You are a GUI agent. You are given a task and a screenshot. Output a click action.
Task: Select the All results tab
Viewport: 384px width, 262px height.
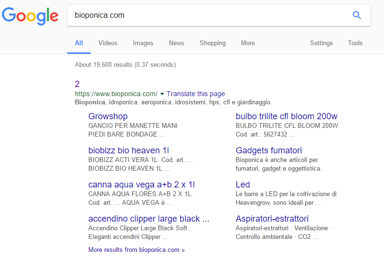79,43
